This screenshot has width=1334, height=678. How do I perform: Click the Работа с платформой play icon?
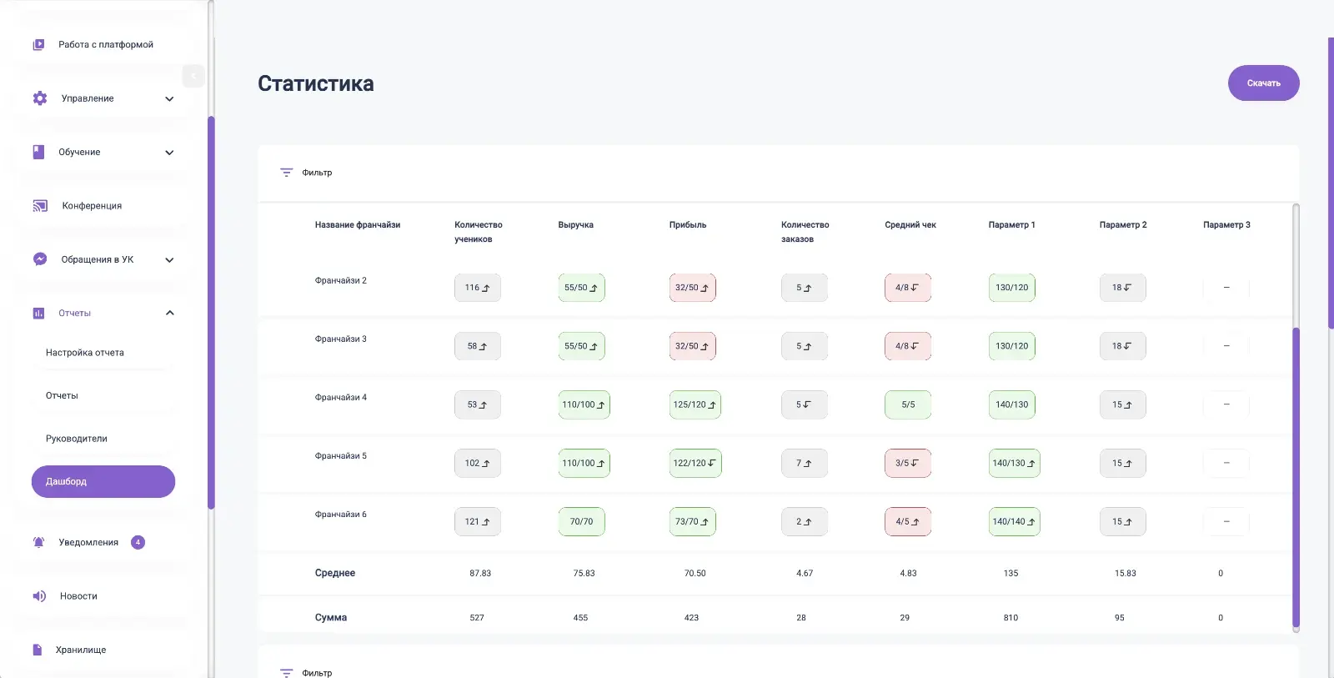(38, 45)
